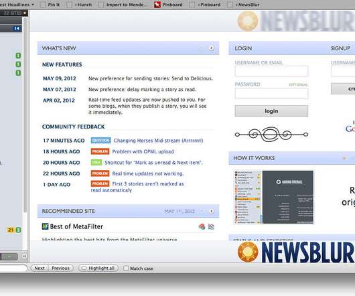Click the NewsBlur sun logo at the bottom

point(248,252)
